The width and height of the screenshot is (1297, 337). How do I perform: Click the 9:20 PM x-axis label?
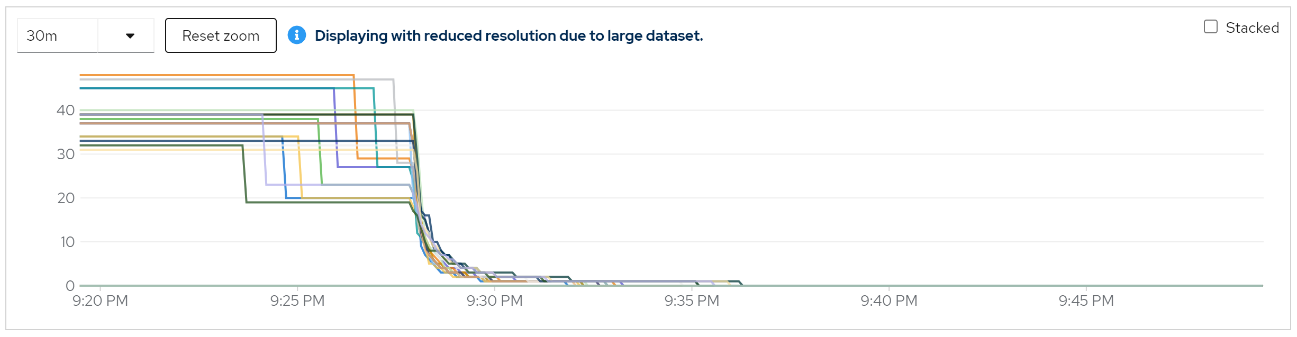[x=100, y=301]
